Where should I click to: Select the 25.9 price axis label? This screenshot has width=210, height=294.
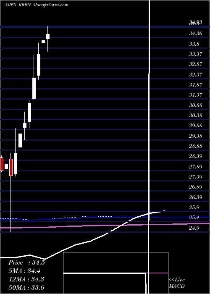pos(194,207)
